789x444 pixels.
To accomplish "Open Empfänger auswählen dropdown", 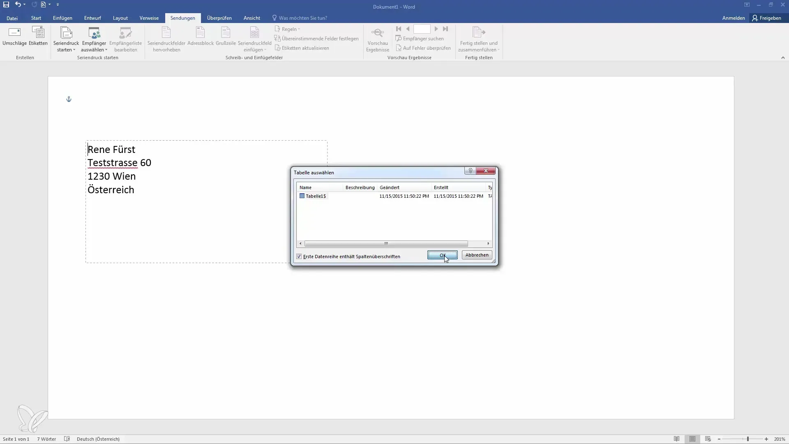I will (94, 39).
